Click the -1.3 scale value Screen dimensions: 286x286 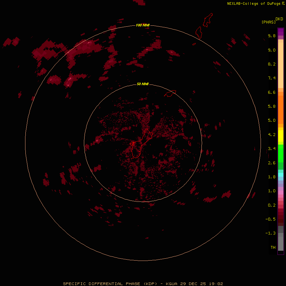click(x=270, y=233)
